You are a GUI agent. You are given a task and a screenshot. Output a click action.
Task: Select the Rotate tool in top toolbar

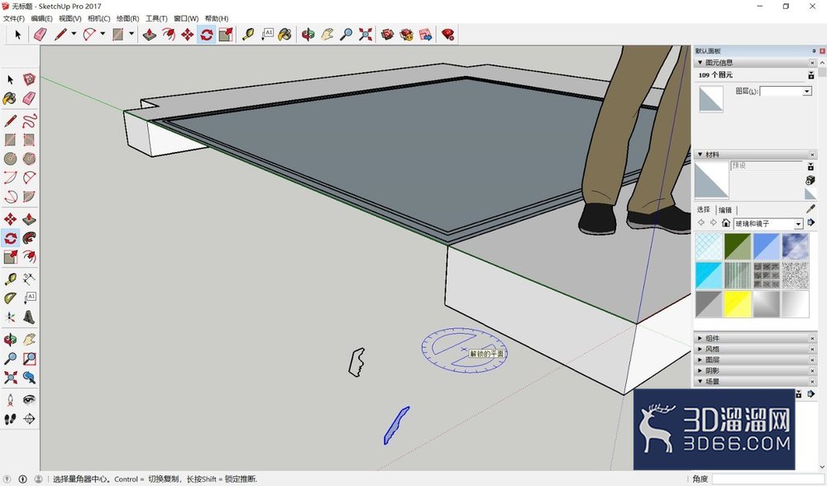206,35
